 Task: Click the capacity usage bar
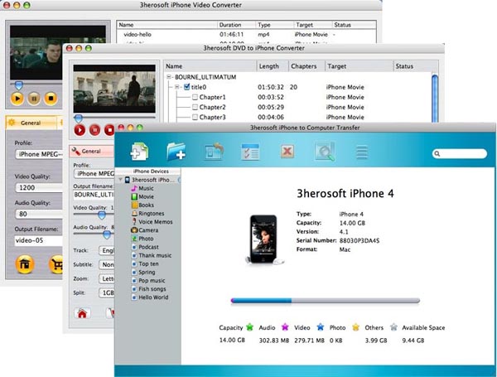click(326, 301)
